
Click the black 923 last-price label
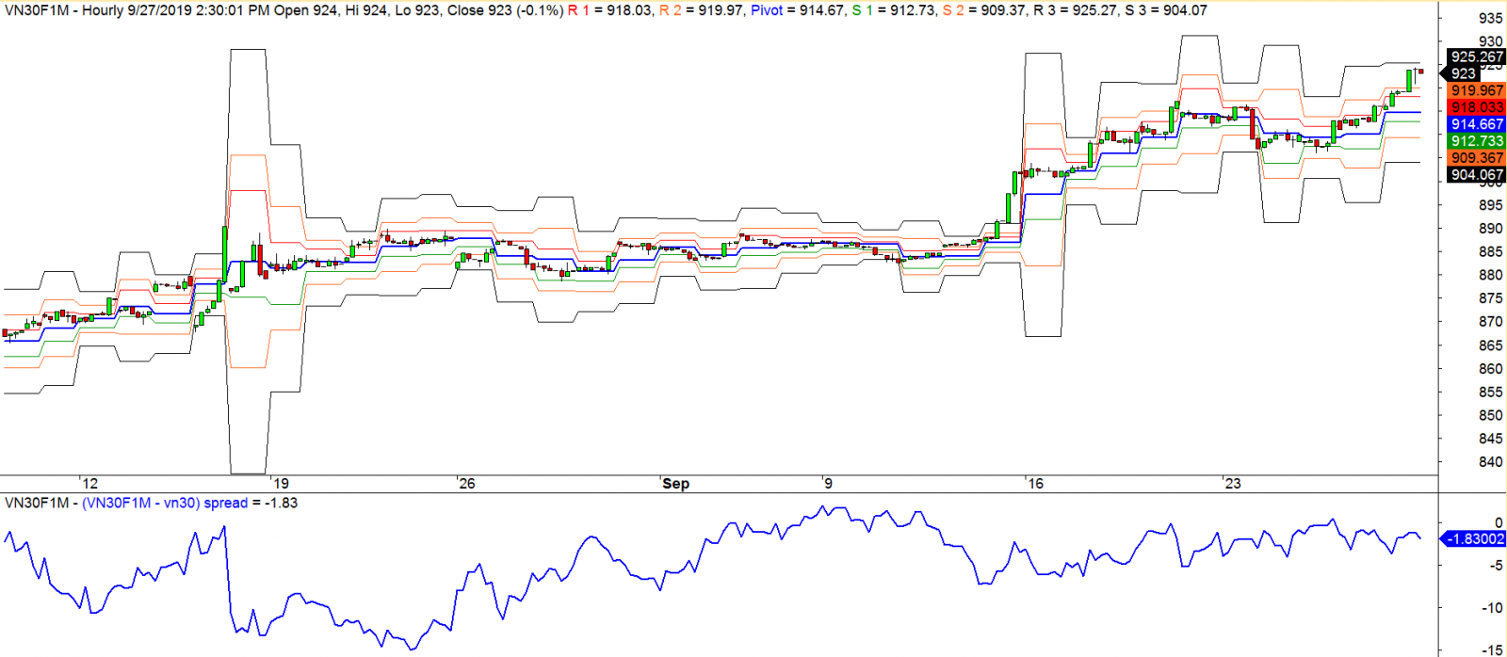pyautogui.click(x=1463, y=73)
